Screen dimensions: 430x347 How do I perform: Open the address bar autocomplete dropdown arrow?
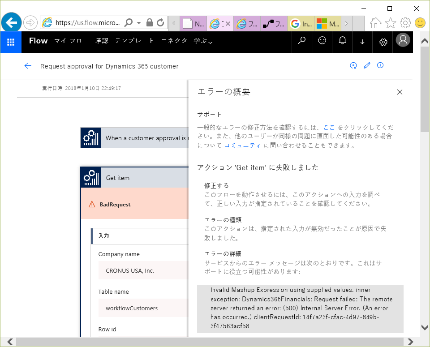139,23
